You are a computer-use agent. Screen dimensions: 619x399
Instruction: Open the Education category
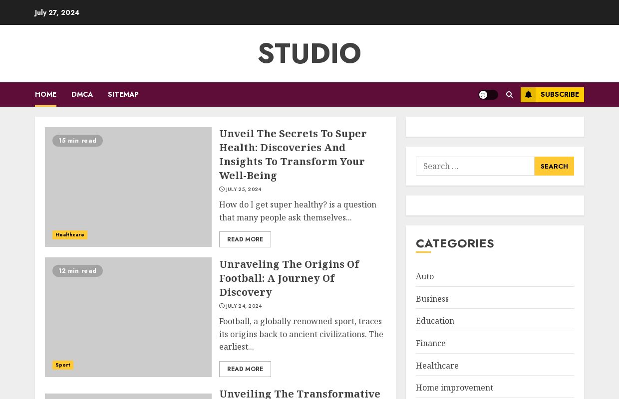[x=435, y=321]
